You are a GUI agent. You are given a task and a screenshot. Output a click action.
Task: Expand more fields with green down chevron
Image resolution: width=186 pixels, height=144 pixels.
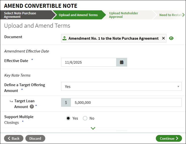point(93,128)
